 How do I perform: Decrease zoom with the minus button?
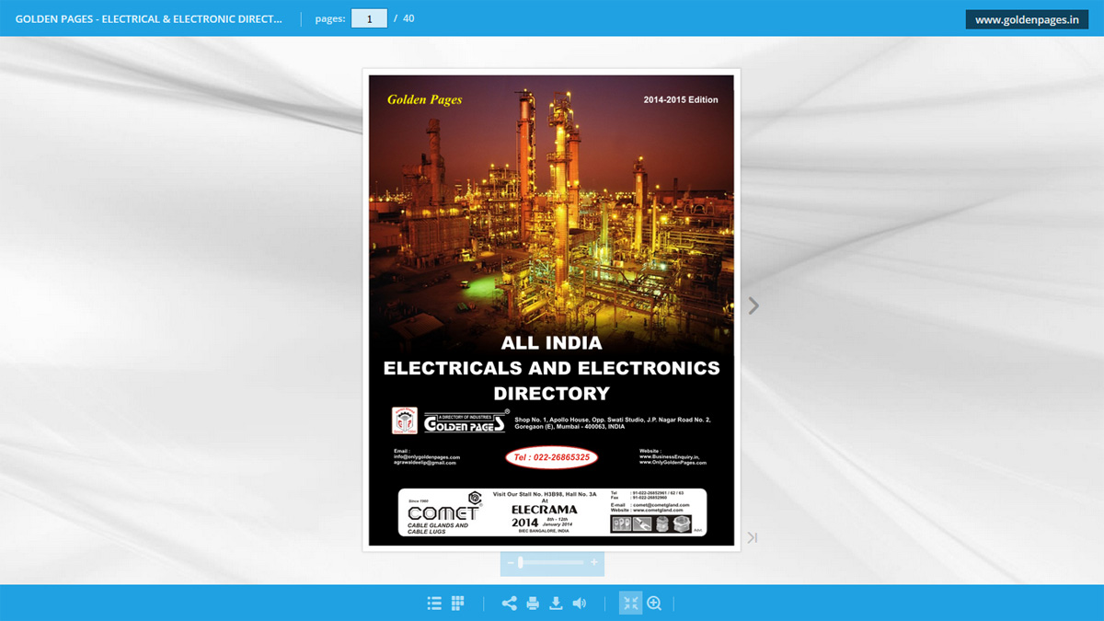coord(511,562)
